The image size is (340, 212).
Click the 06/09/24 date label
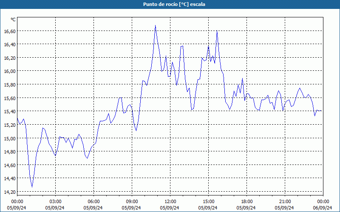tap(323, 208)
